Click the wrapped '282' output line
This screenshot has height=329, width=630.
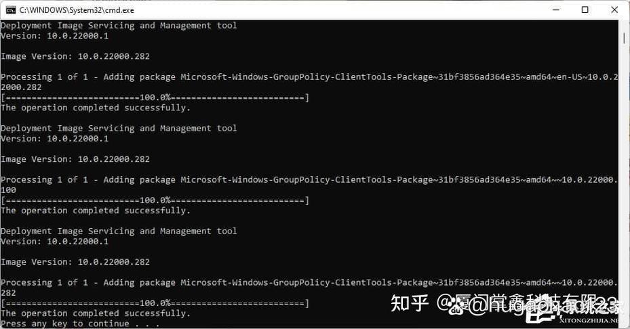point(8,293)
